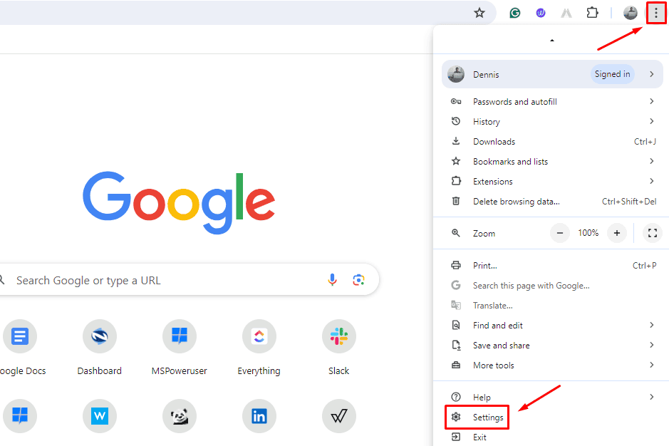The image size is (669, 446).
Task: Open the LinkedIn shortcut tile
Action: coord(259,415)
